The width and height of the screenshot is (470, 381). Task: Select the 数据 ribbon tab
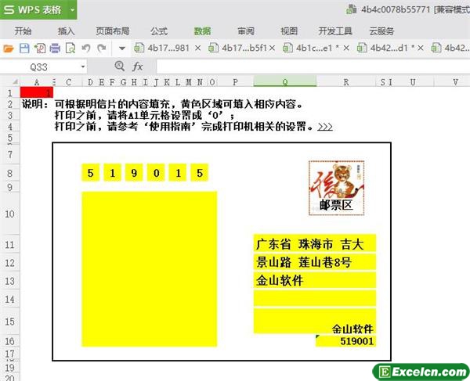[x=202, y=31]
